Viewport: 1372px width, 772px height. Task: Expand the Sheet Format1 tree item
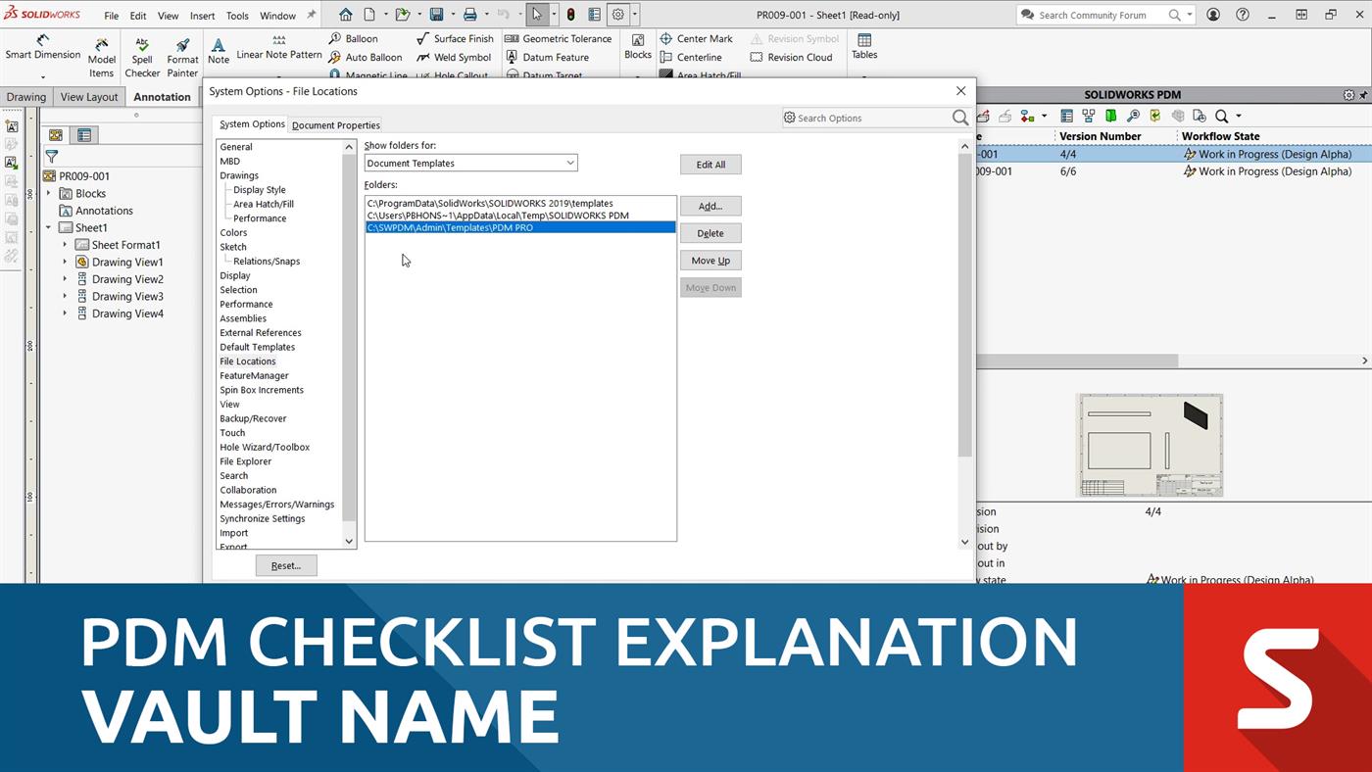click(x=65, y=244)
